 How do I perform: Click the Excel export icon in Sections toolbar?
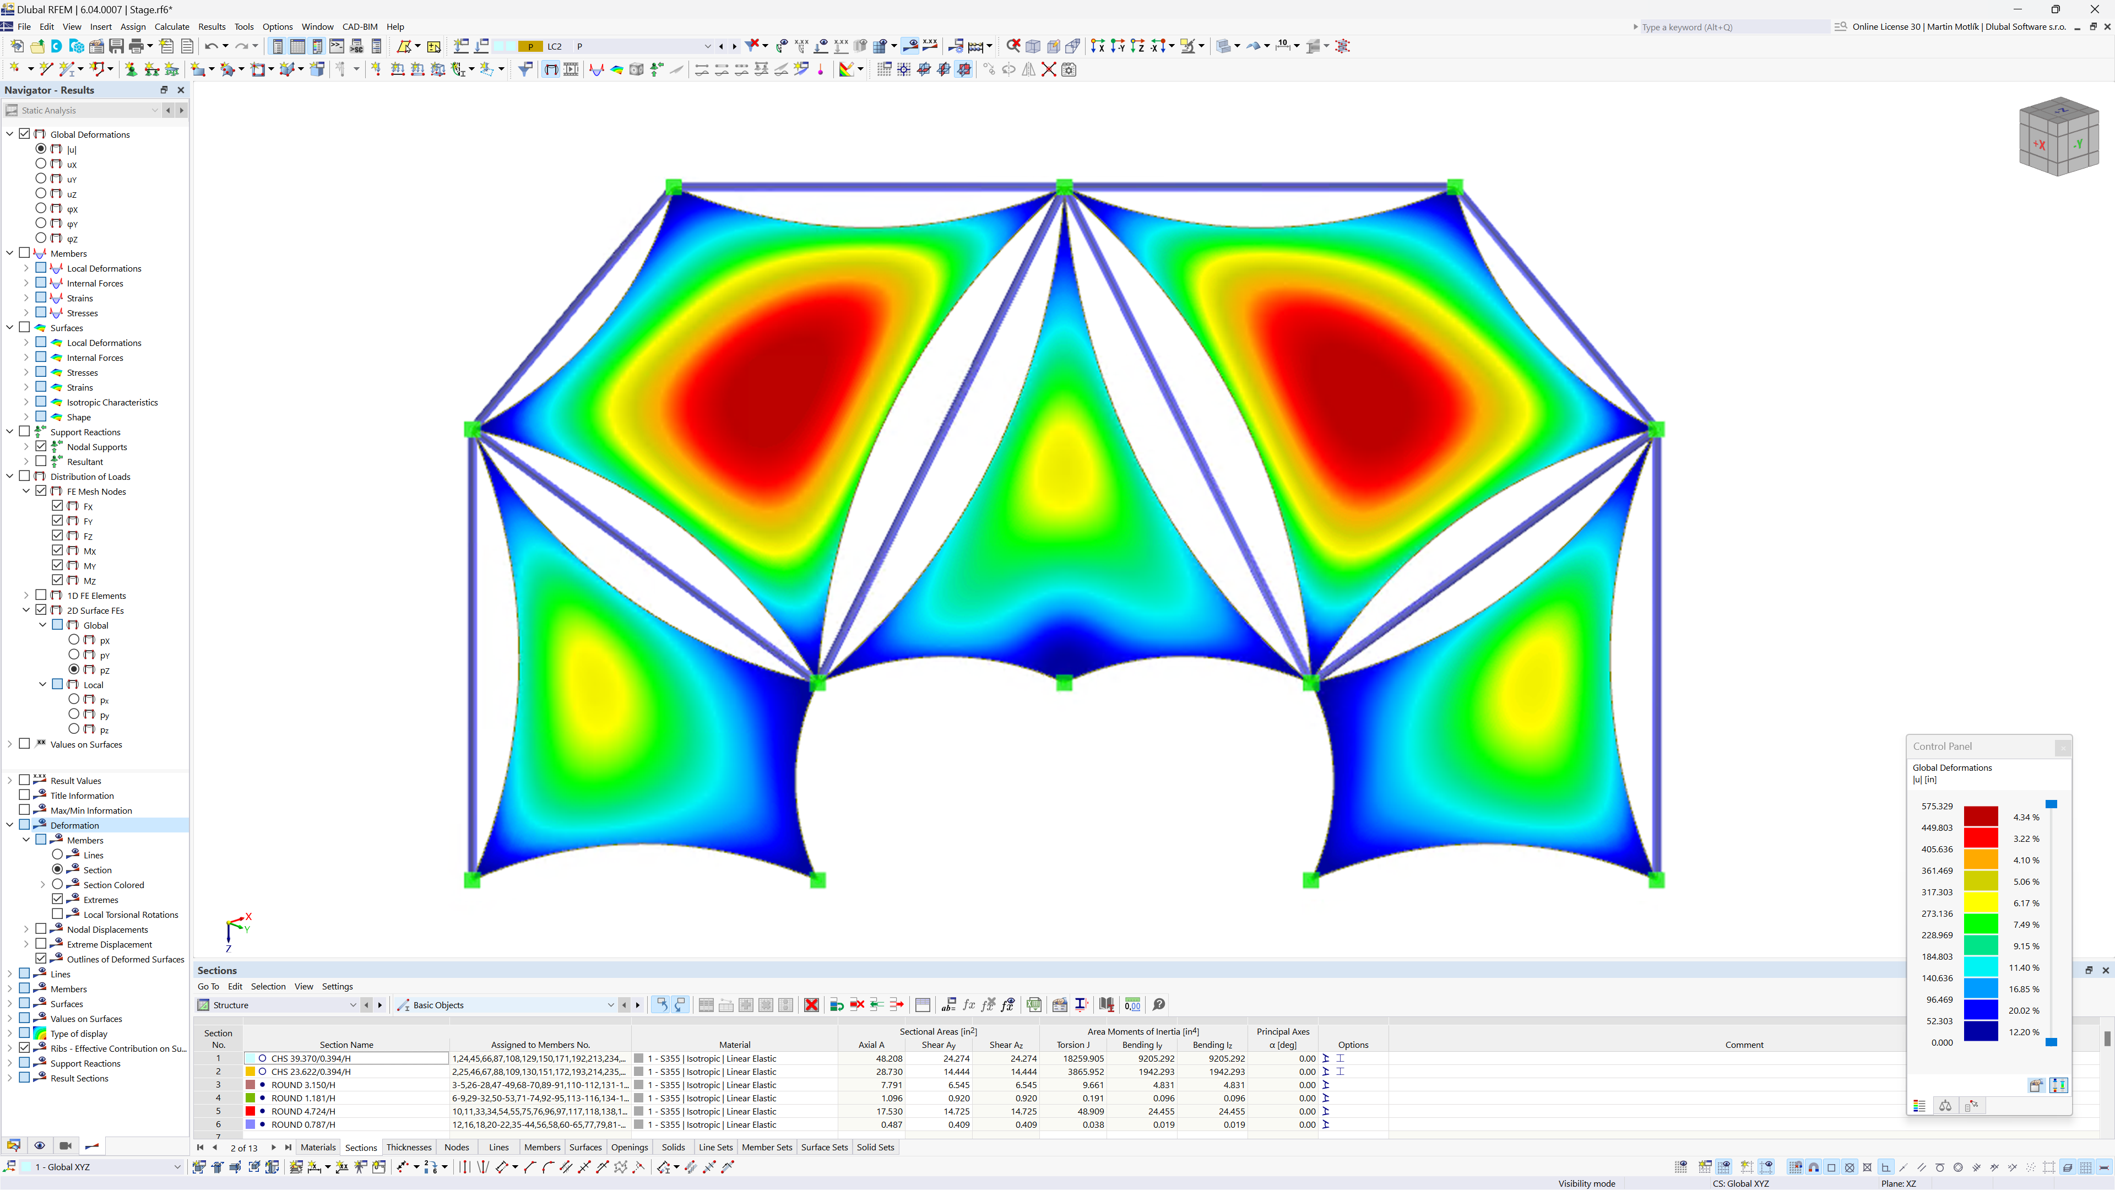click(x=1034, y=1005)
